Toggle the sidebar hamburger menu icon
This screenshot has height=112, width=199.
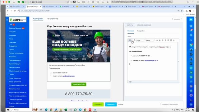[7, 20]
